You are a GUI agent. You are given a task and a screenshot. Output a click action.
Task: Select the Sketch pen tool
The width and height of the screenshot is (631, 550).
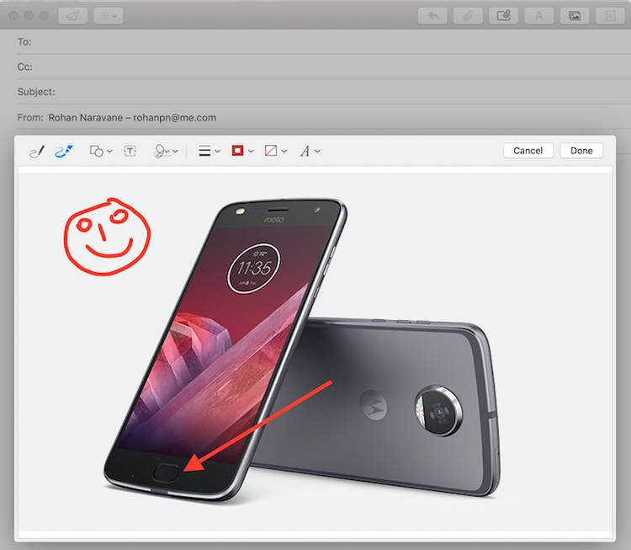[36, 152]
